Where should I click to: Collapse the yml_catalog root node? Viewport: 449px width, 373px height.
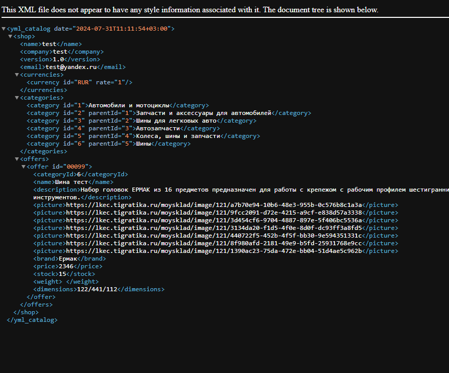pos(4,29)
